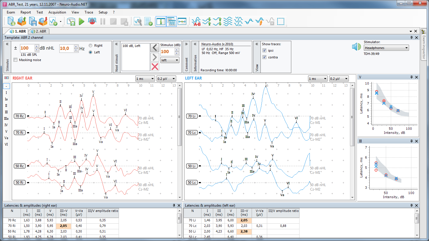
Task: Click the green Play start acquisition icon
Action: pyautogui.click(x=82, y=21)
